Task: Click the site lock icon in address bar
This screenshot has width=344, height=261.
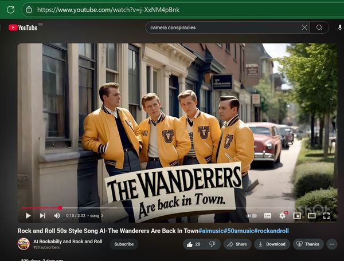Action: (x=29, y=10)
